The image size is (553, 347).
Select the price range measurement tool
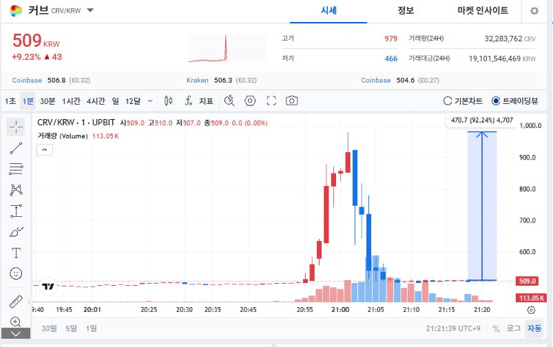coord(16,211)
